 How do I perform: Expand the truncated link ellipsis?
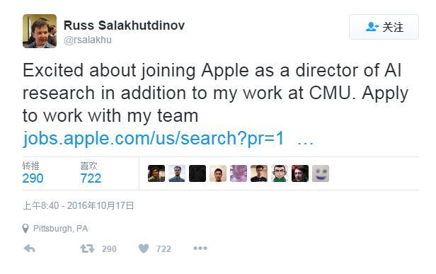click(305, 142)
